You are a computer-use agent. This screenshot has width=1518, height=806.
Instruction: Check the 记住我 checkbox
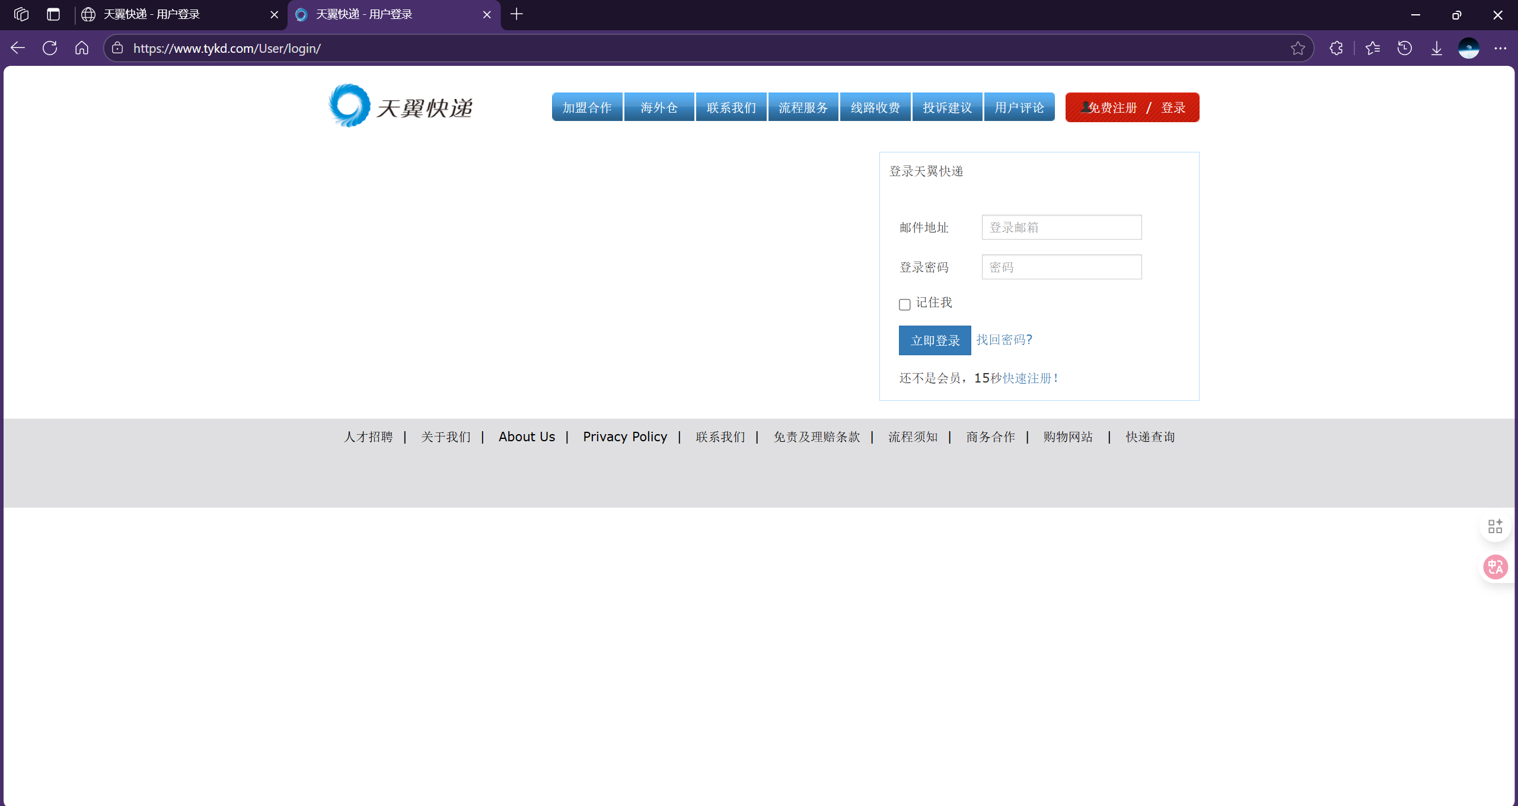point(904,304)
